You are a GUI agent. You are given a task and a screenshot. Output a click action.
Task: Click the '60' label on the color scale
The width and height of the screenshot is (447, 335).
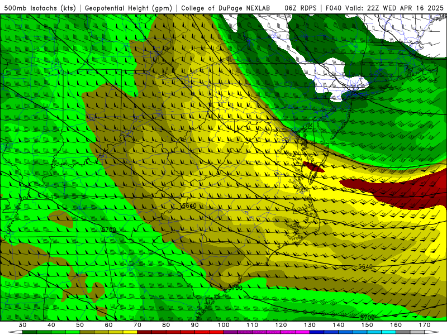tap(108, 325)
